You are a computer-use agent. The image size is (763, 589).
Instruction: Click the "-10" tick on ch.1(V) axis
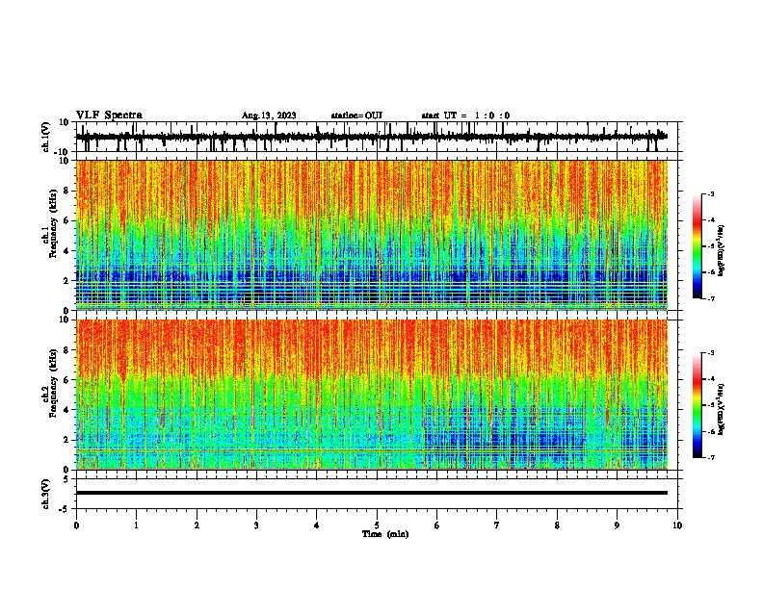(x=62, y=152)
